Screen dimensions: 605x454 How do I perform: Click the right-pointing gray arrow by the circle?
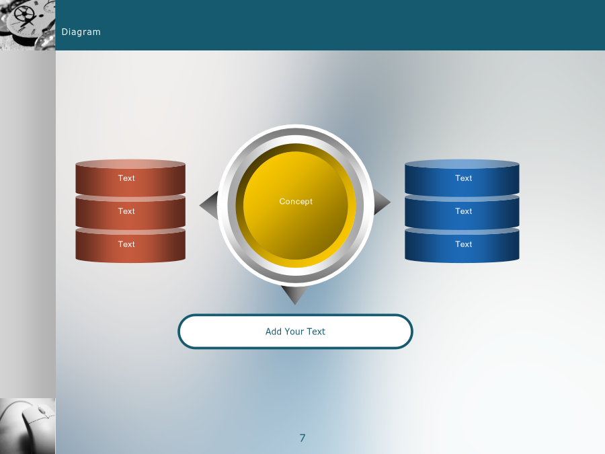click(x=381, y=202)
